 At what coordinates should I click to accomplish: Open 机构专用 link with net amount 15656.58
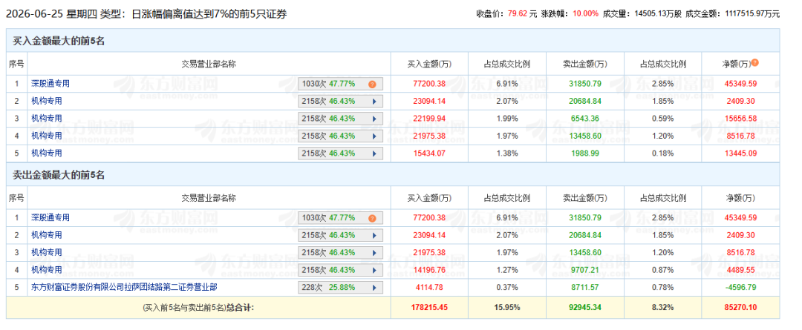point(47,118)
